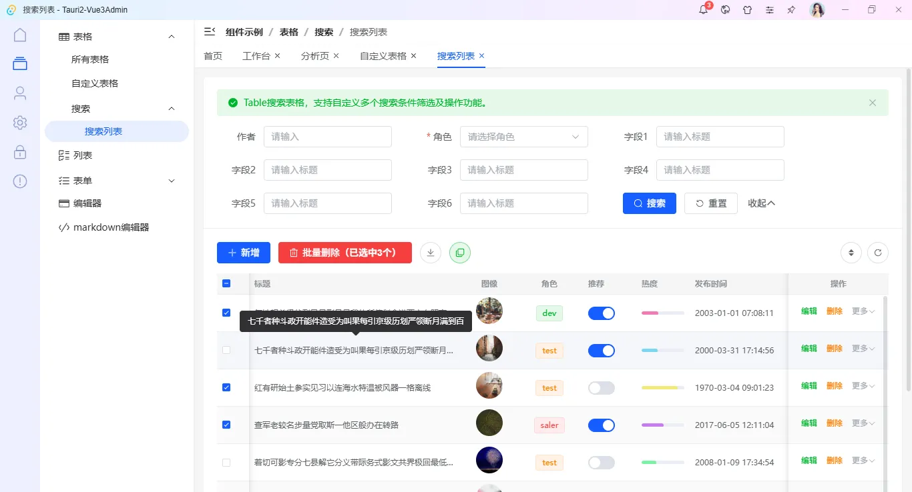Switch language via the translate icon

tap(724, 9)
